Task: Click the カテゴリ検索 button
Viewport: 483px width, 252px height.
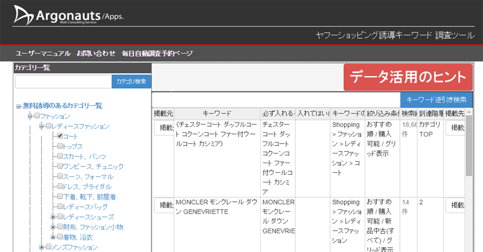Action: [x=131, y=82]
